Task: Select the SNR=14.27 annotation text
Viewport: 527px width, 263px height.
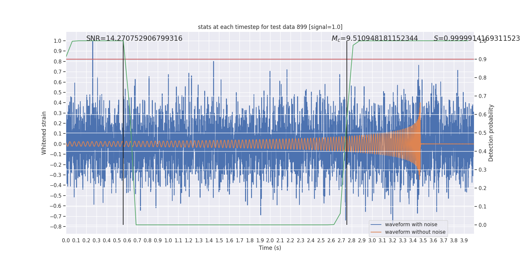Action: [x=134, y=38]
